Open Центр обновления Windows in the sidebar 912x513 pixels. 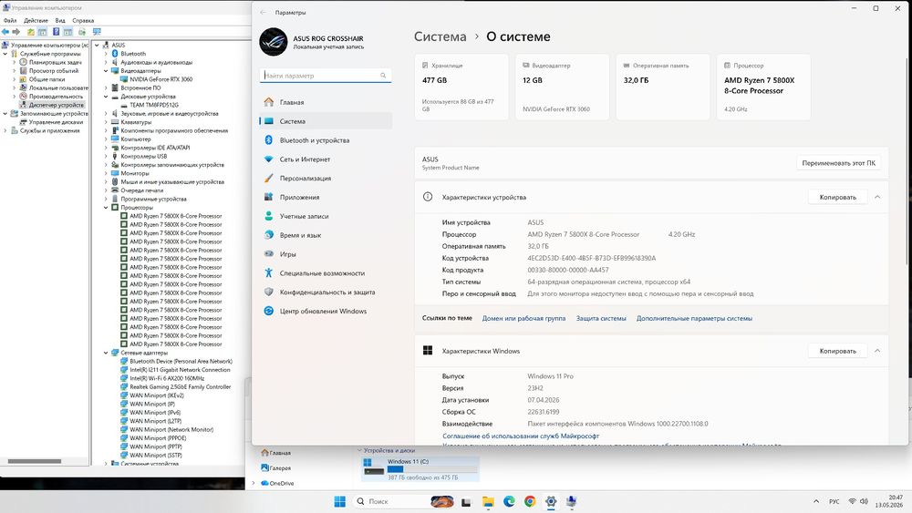326,311
